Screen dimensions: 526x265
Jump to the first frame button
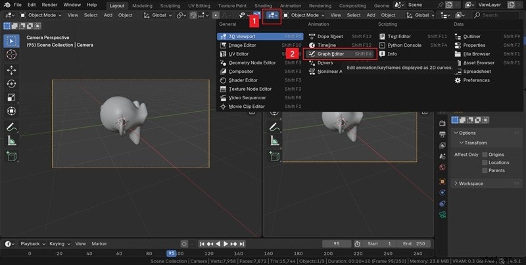[202, 244]
